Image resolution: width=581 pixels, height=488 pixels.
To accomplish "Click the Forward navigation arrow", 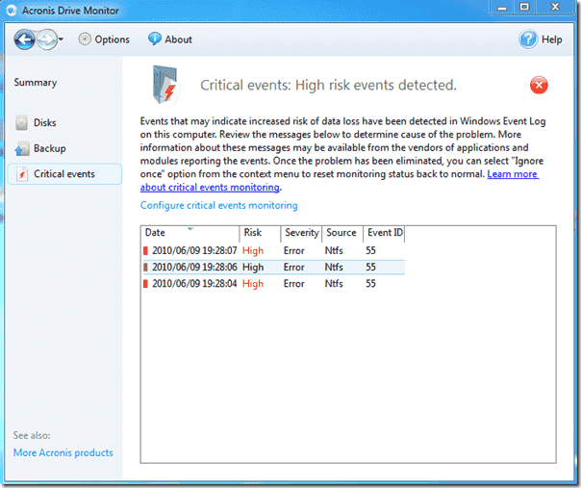I will (47, 39).
